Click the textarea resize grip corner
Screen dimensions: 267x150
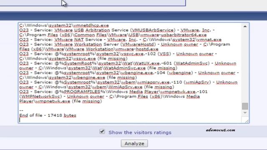point(247,121)
